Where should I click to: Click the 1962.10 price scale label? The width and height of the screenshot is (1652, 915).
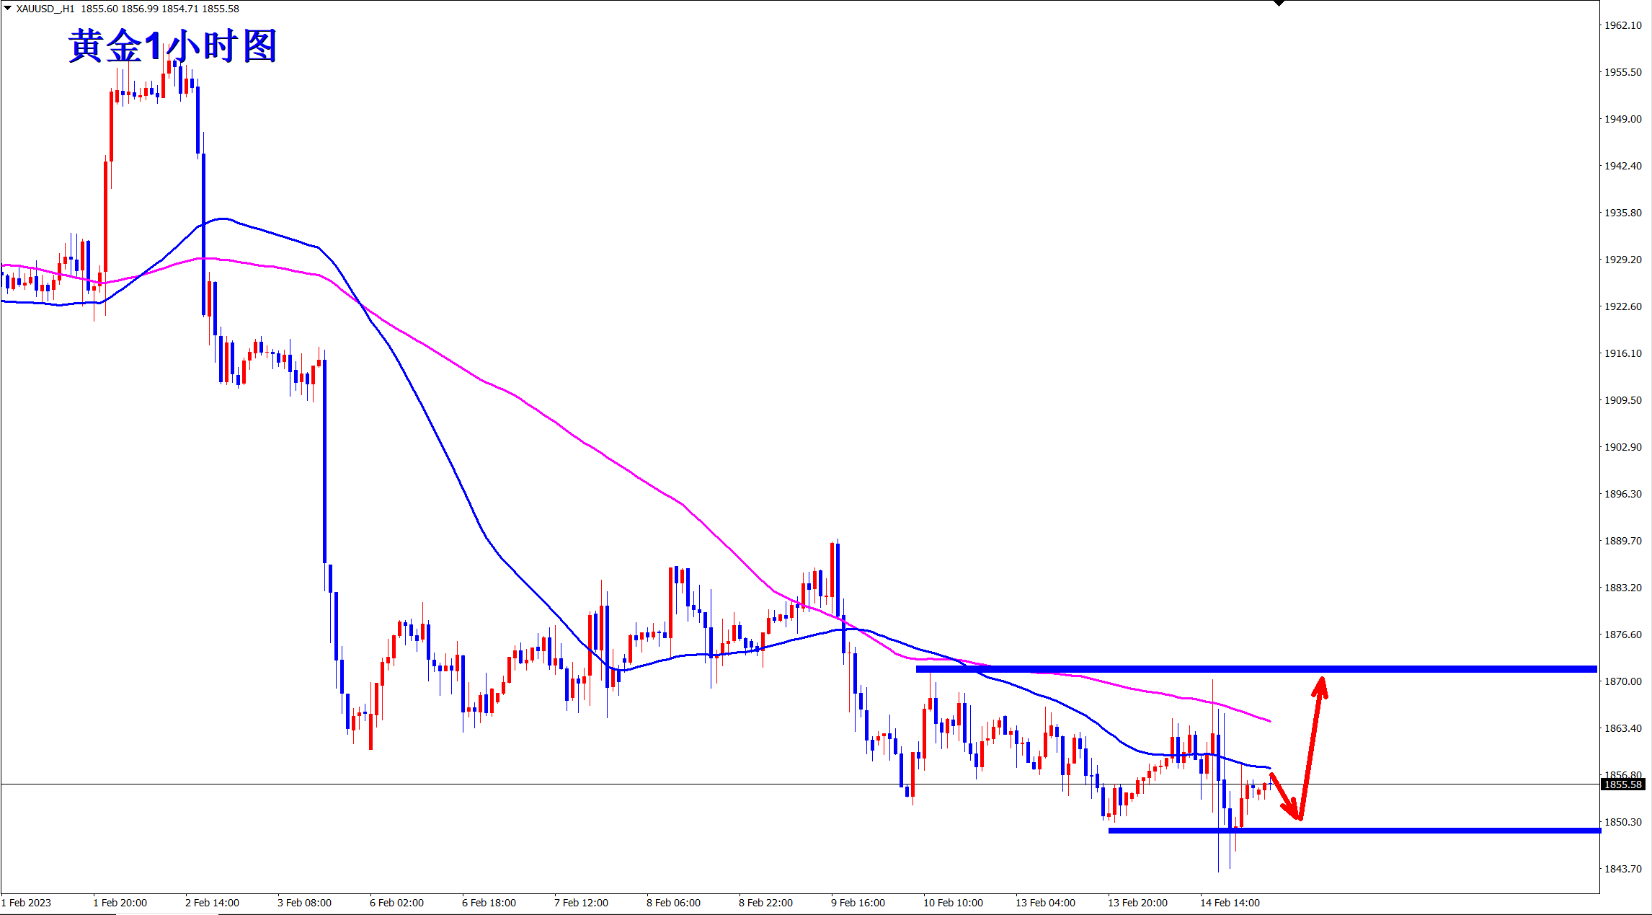click(1622, 25)
